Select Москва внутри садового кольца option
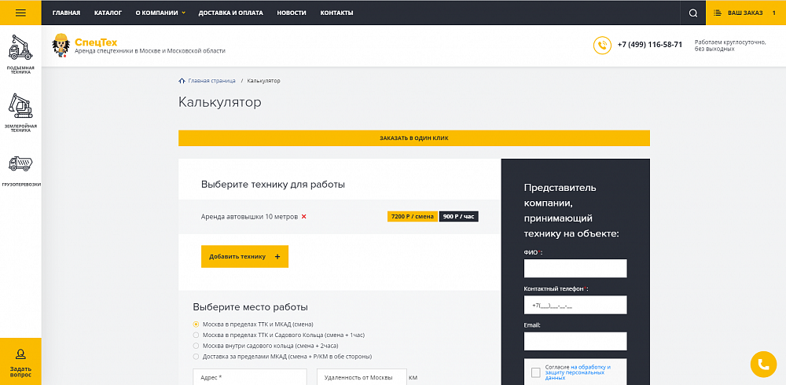 [x=196, y=346]
